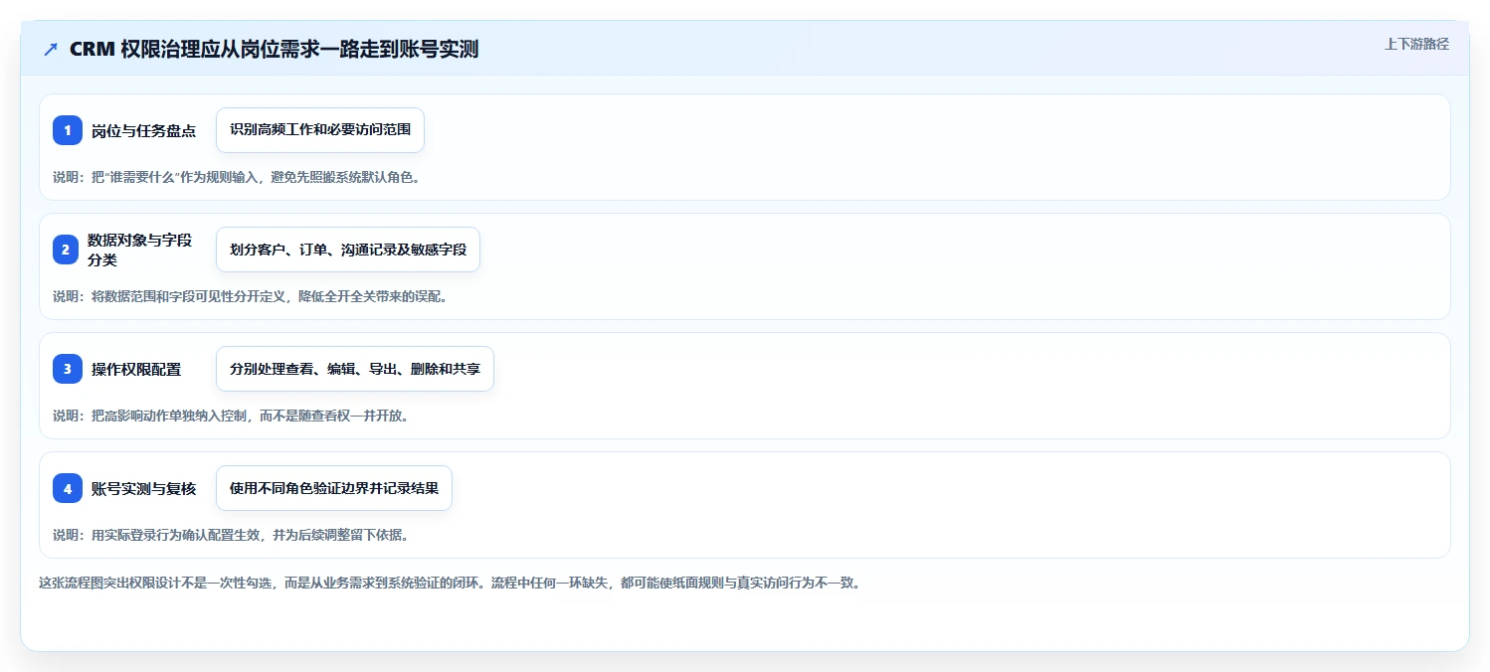This screenshot has width=1490, height=672.
Task: Click the 岗位与任务盘点 step heading
Action: (143, 130)
